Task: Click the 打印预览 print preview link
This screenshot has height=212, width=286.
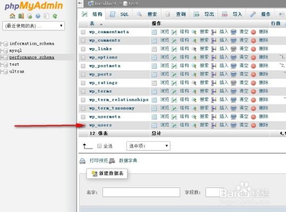Action: click(x=98, y=161)
